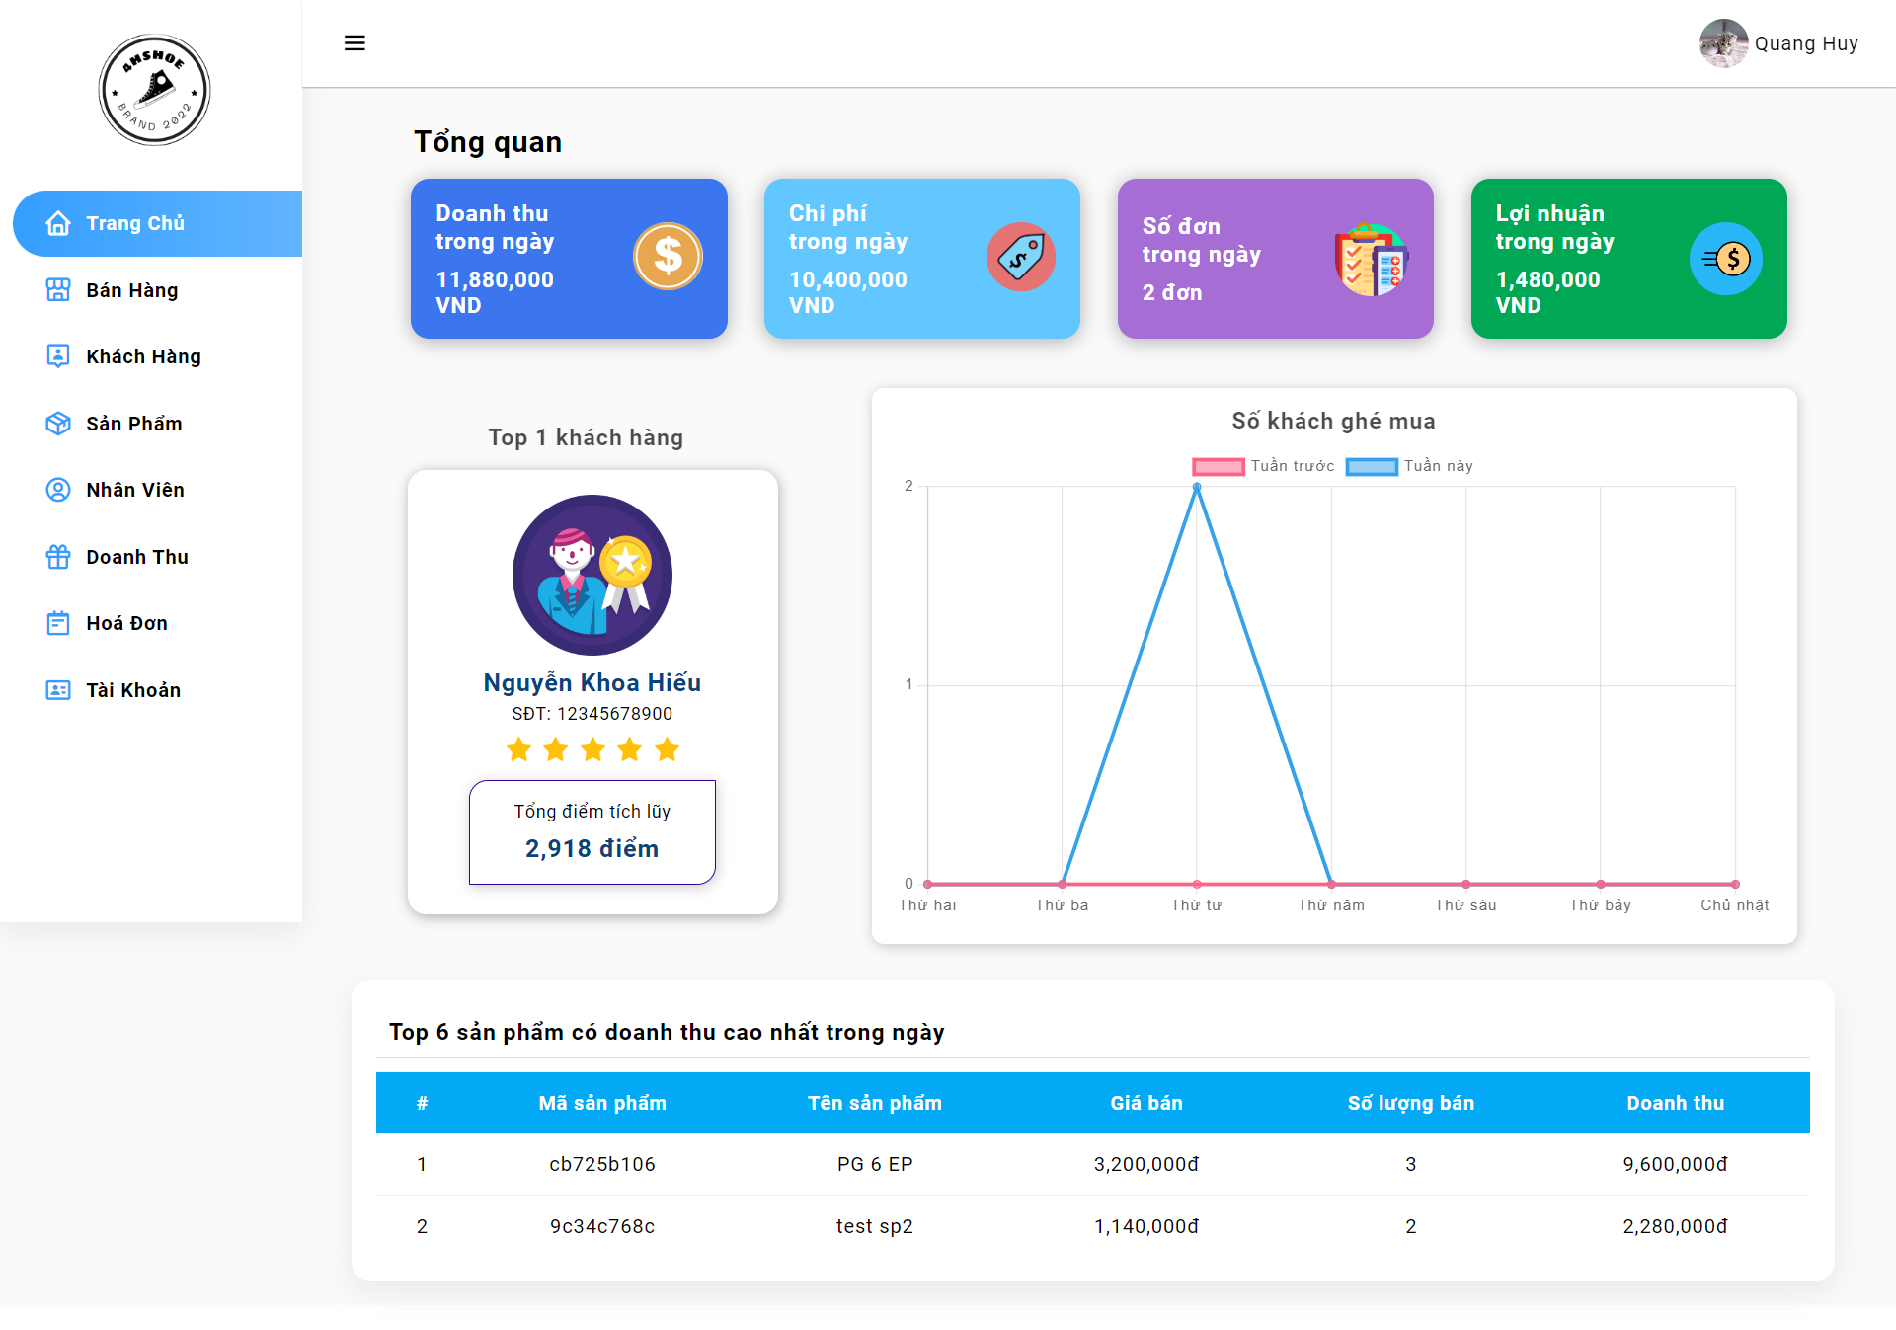The image size is (1896, 1330).
Task: Collapse the sidebar with the hamburger button
Action: (x=355, y=42)
